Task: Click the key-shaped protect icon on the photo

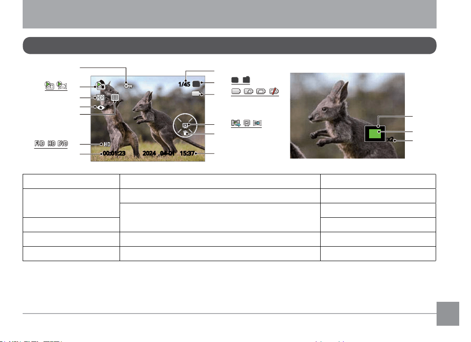Action: pyautogui.click(x=129, y=86)
